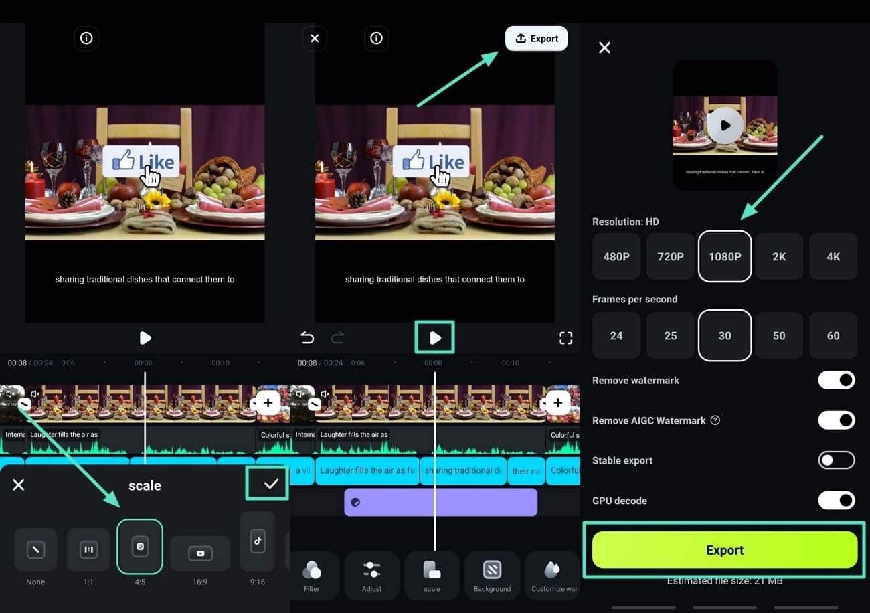Screen dimensions: 870x613
Task: Mute the first clip on the scale screen timeline
Action: point(10,395)
